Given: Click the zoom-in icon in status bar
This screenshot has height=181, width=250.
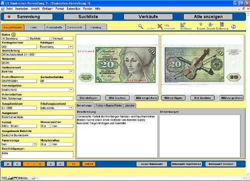Looking at the screenshot, I should pyautogui.click(x=11, y=178).
